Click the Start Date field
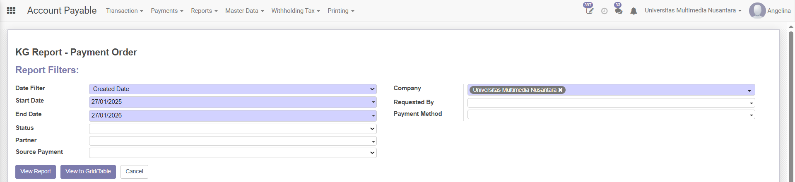795x182 pixels. [x=230, y=102]
